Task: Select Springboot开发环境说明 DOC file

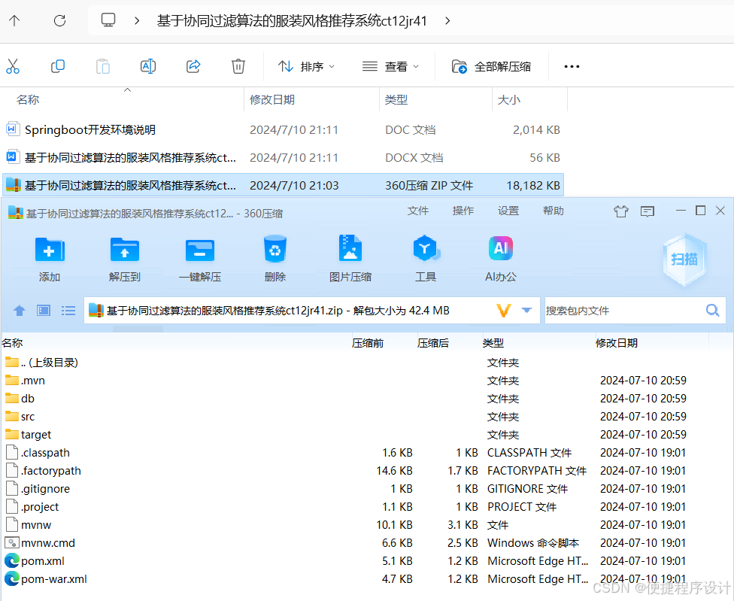Action: pyautogui.click(x=283, y=129)
